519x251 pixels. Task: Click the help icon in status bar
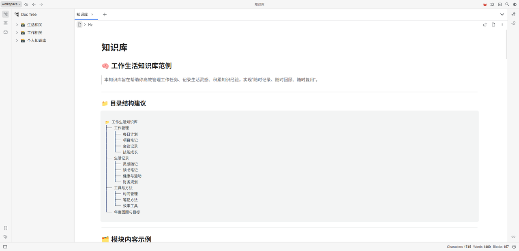(x=514, y=247)
